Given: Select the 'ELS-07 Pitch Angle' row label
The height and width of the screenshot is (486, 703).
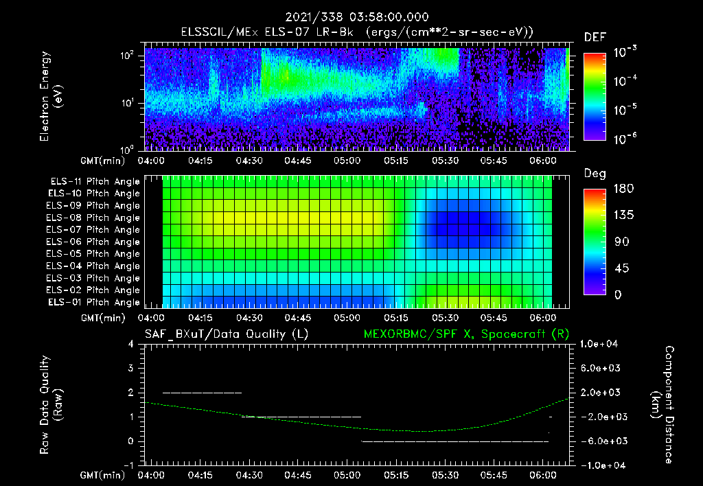Looking at the screenshot, I should [93, 229].
